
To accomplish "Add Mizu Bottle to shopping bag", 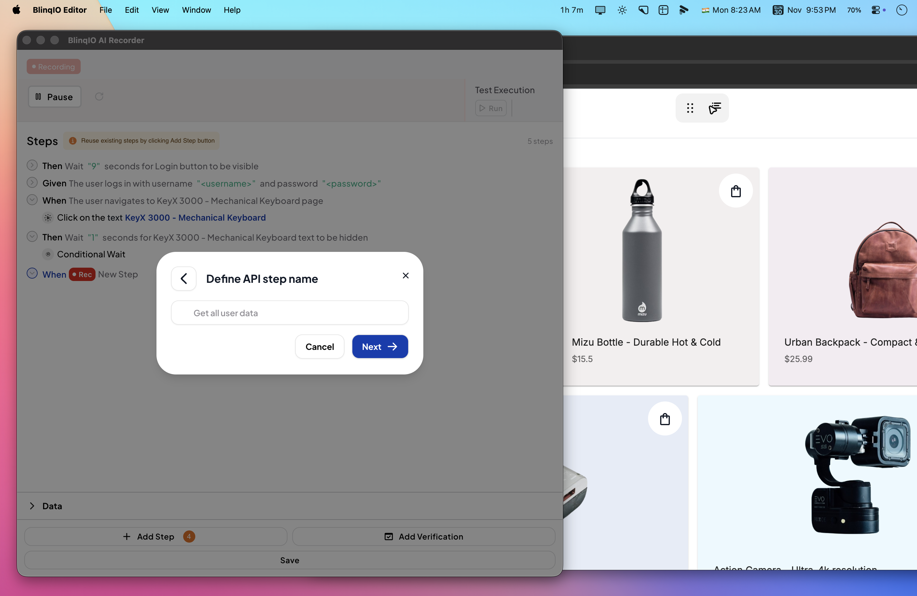I will 736,191.
